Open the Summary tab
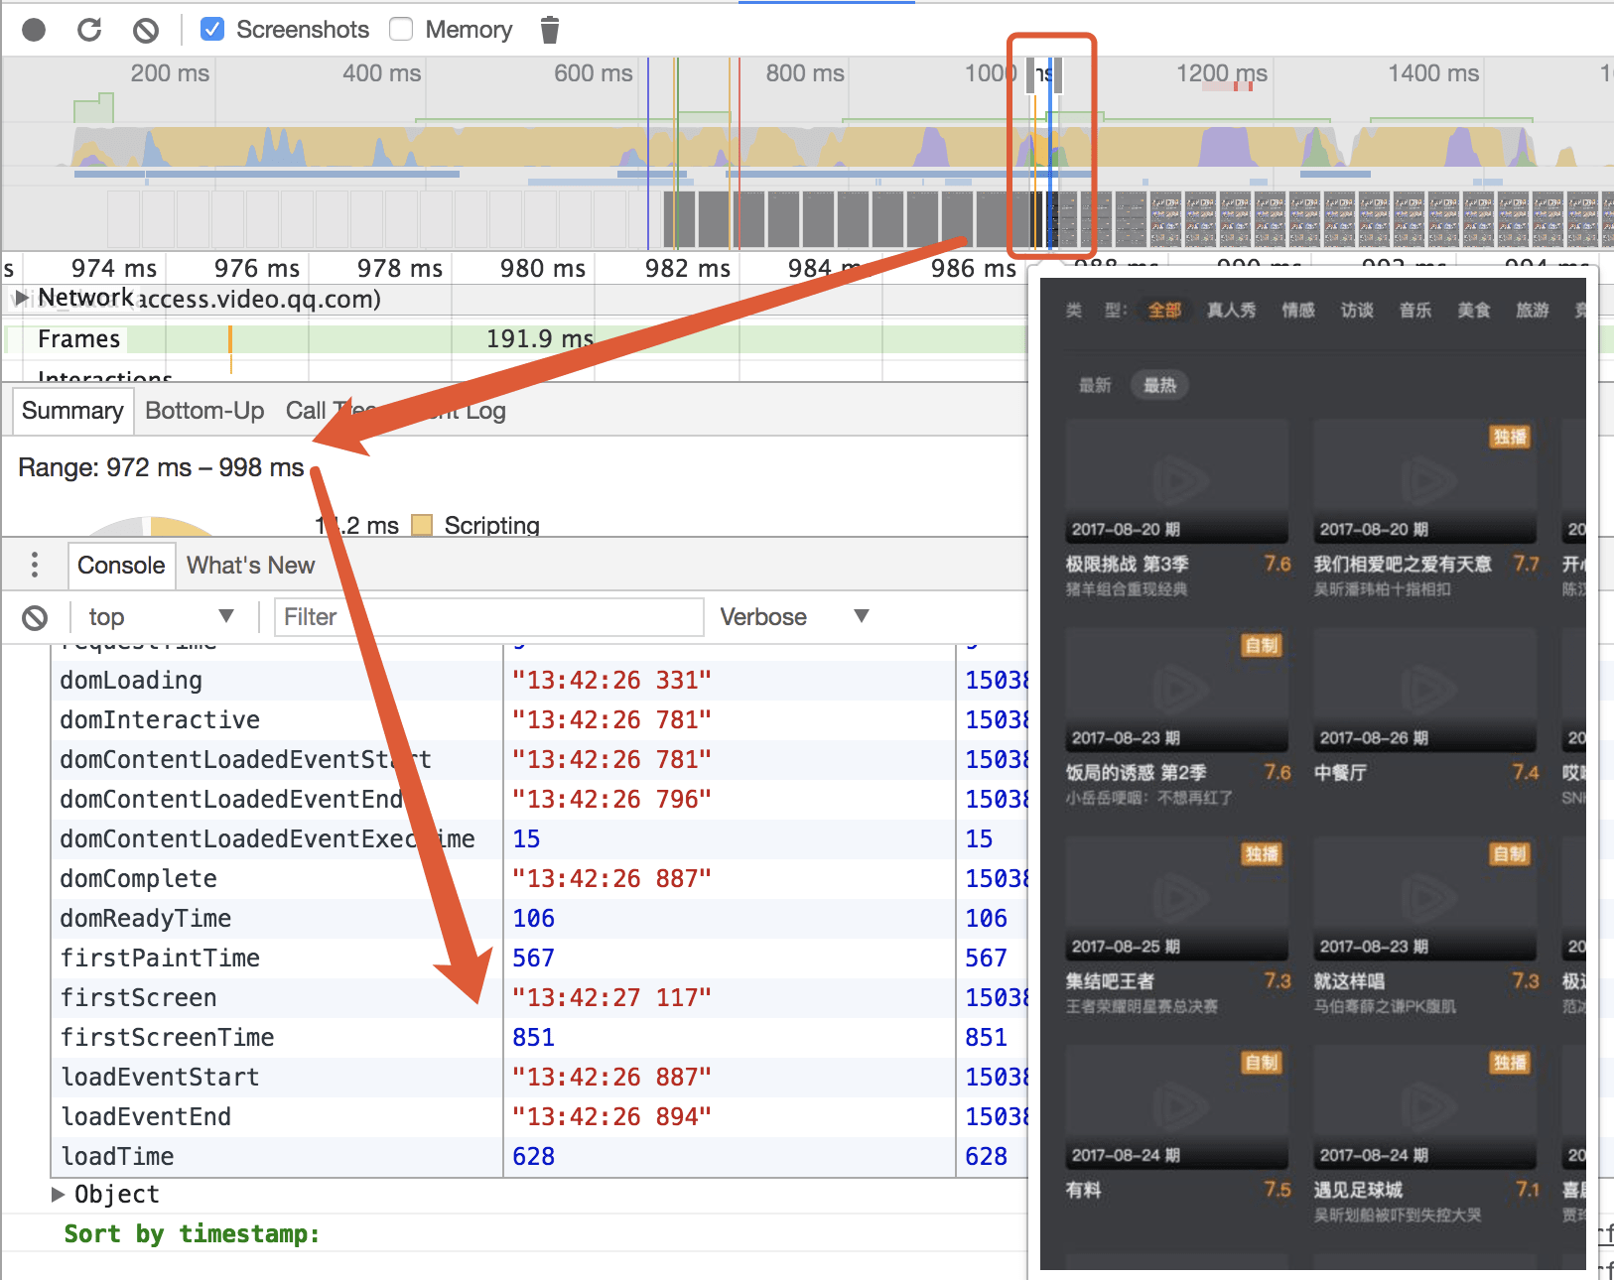This screenshot has height=1280, width=1614. [x=72, y=411]
